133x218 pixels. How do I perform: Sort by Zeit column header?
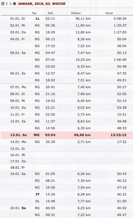(50, 13)
